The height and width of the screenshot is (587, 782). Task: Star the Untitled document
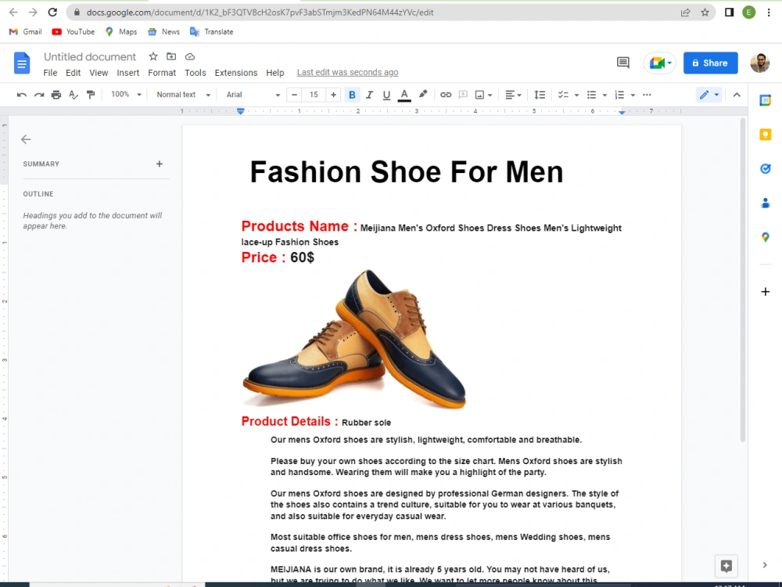pos(153,56)
